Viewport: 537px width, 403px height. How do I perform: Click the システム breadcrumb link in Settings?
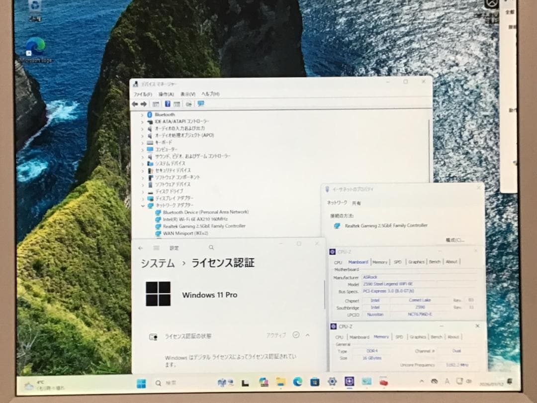click(157, 263)
